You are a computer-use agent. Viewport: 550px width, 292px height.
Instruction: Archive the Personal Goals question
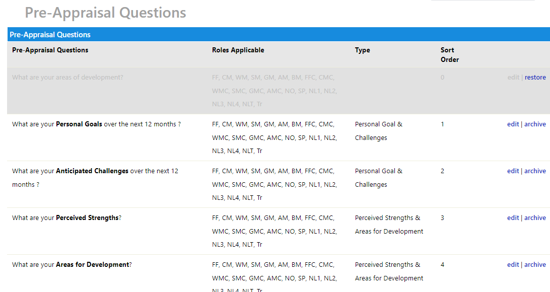(x=535, y=124)
